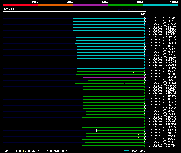Click the UniRef100_O14244 label
This screenshot has height=153, width=181.
click(x=162, y=130)
